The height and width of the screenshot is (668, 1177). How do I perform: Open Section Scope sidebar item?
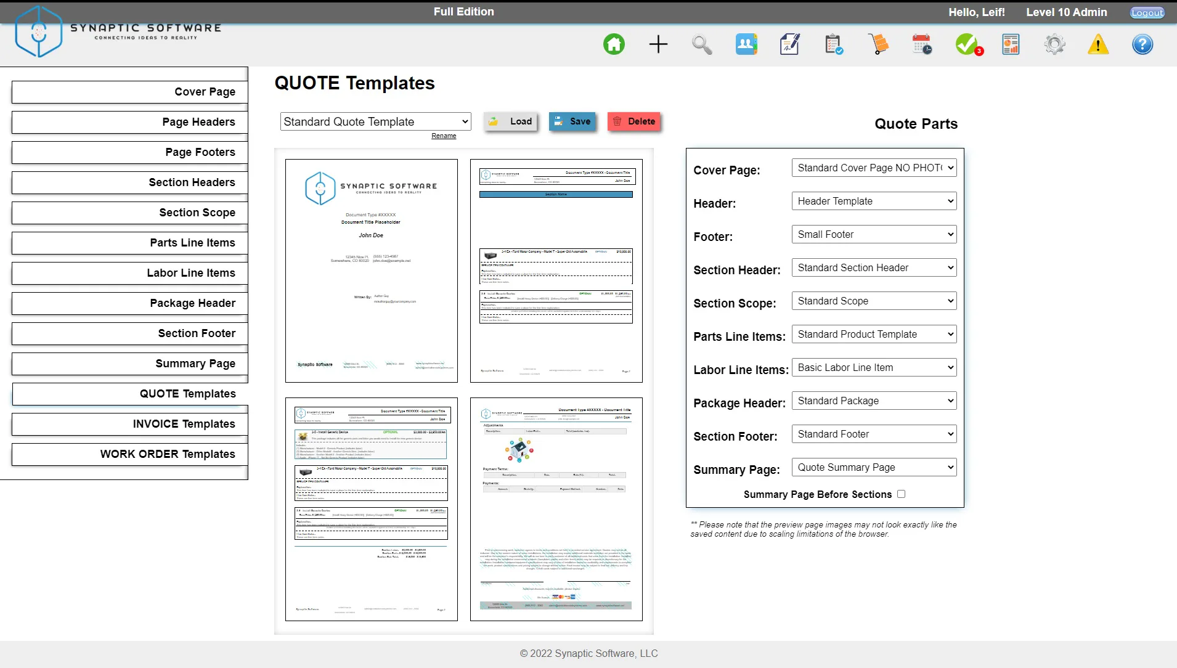coord(129,213)
